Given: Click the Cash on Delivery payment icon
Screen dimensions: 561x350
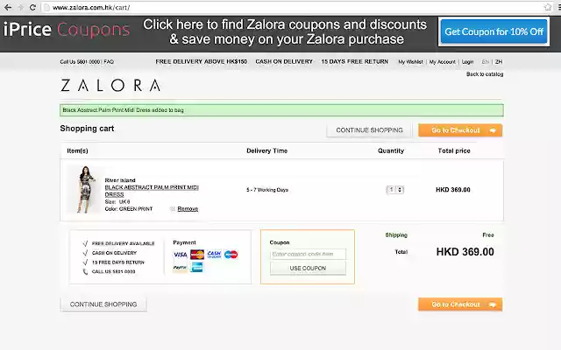Looking at the screenshot, I should click(x=214, y=255).
